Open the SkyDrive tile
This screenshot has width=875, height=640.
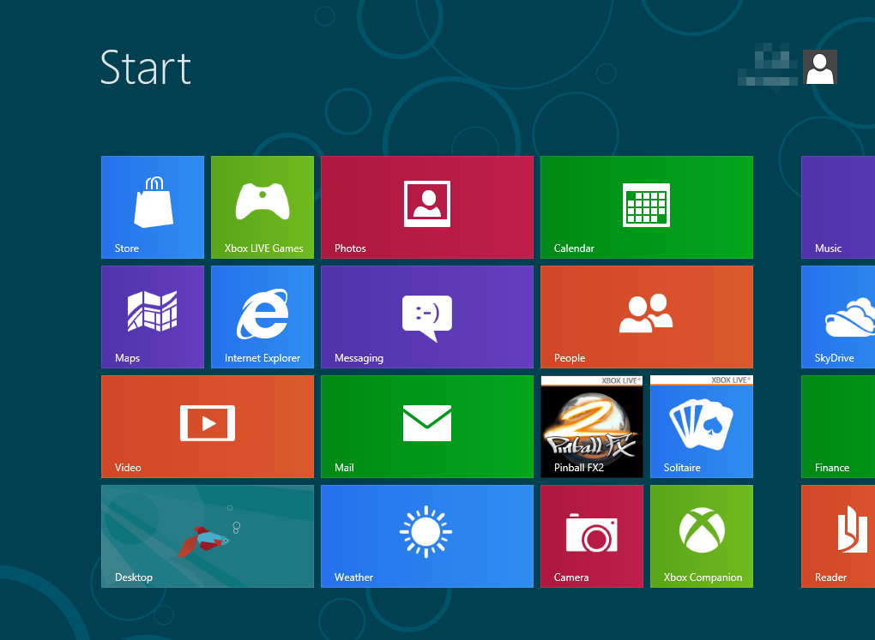pos(838,317)
